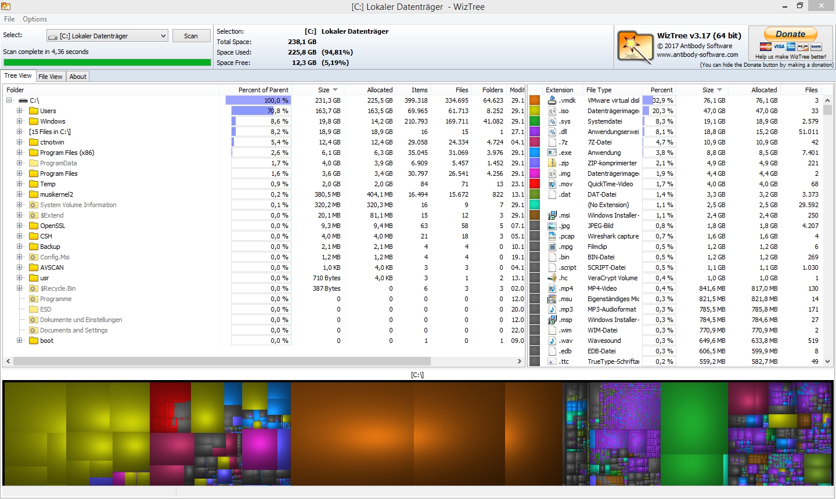
Task: Click the .msi Windows Installer icon
Action: pyautogui.click(x=552, y=215)
